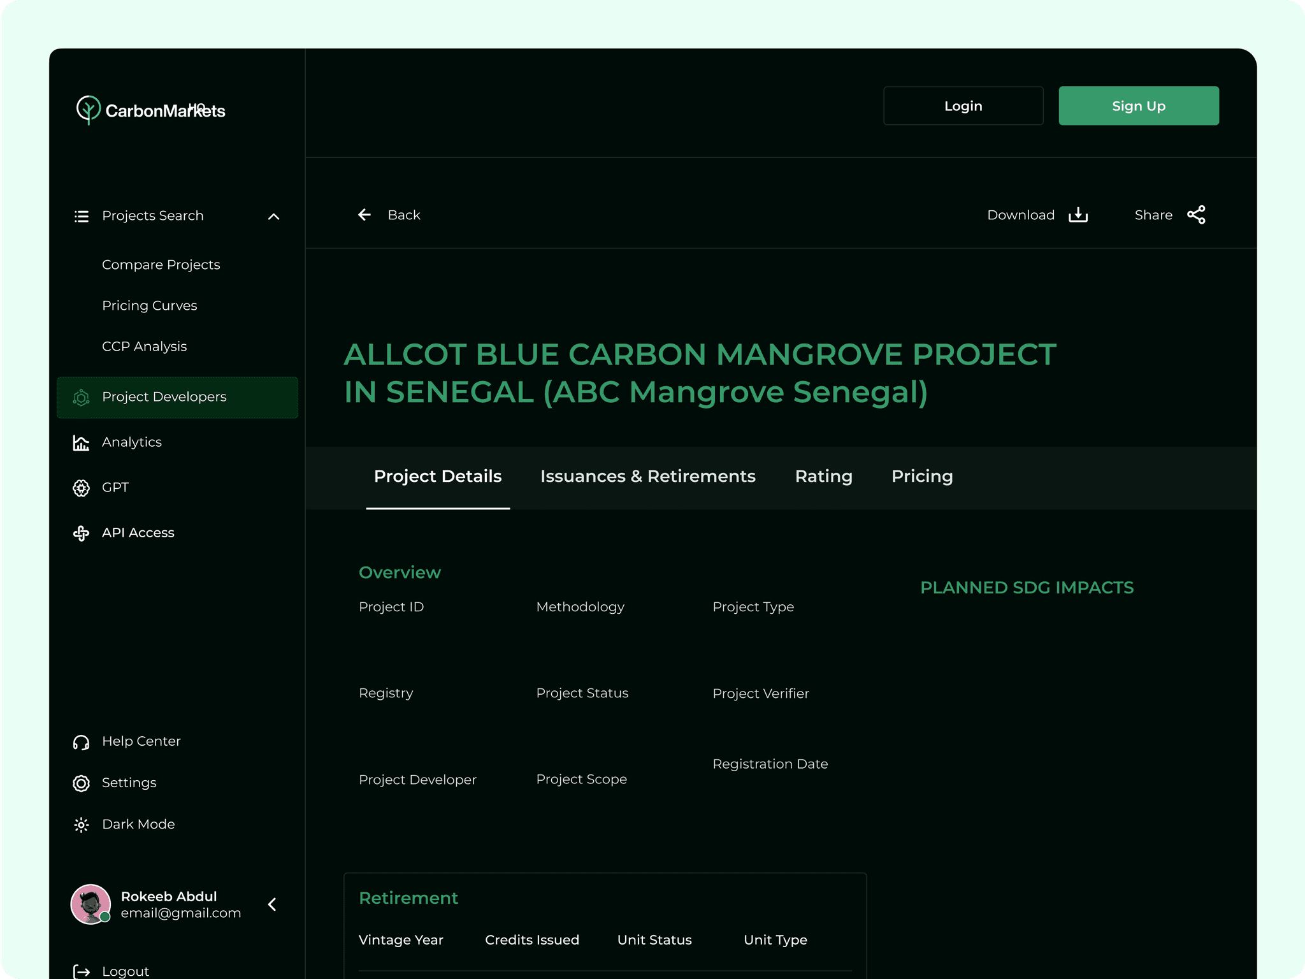The image size is (1305, 979).
Task: Collapse sidebar with chevron beside Rokeeb Abdul
Action: (x=272, y=904)
